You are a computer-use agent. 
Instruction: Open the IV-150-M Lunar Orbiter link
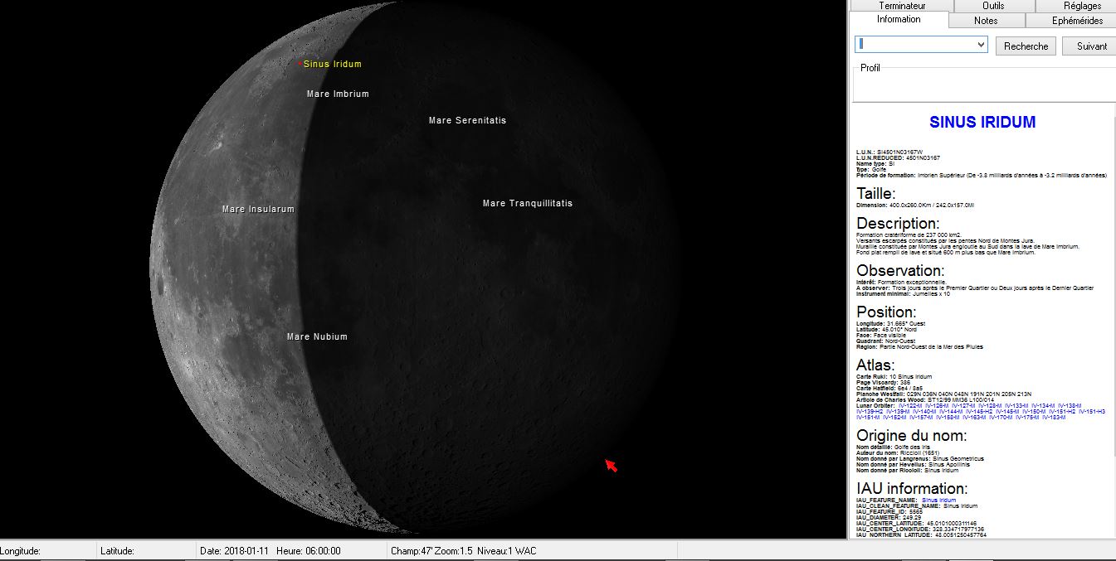[x=1034, y=412]
